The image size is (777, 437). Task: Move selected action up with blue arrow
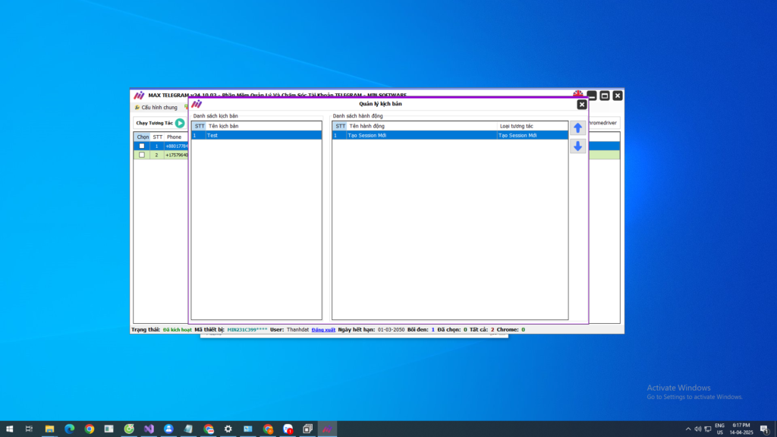(x=577, y=128)
